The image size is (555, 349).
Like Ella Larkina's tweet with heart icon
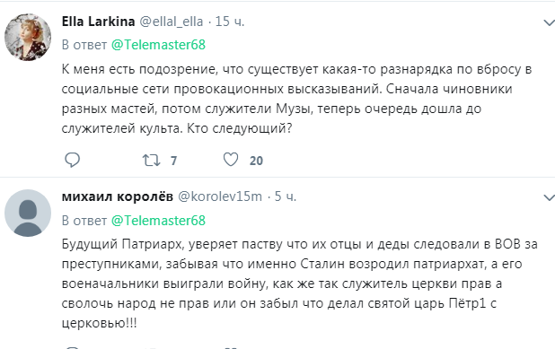pos(231,160)
